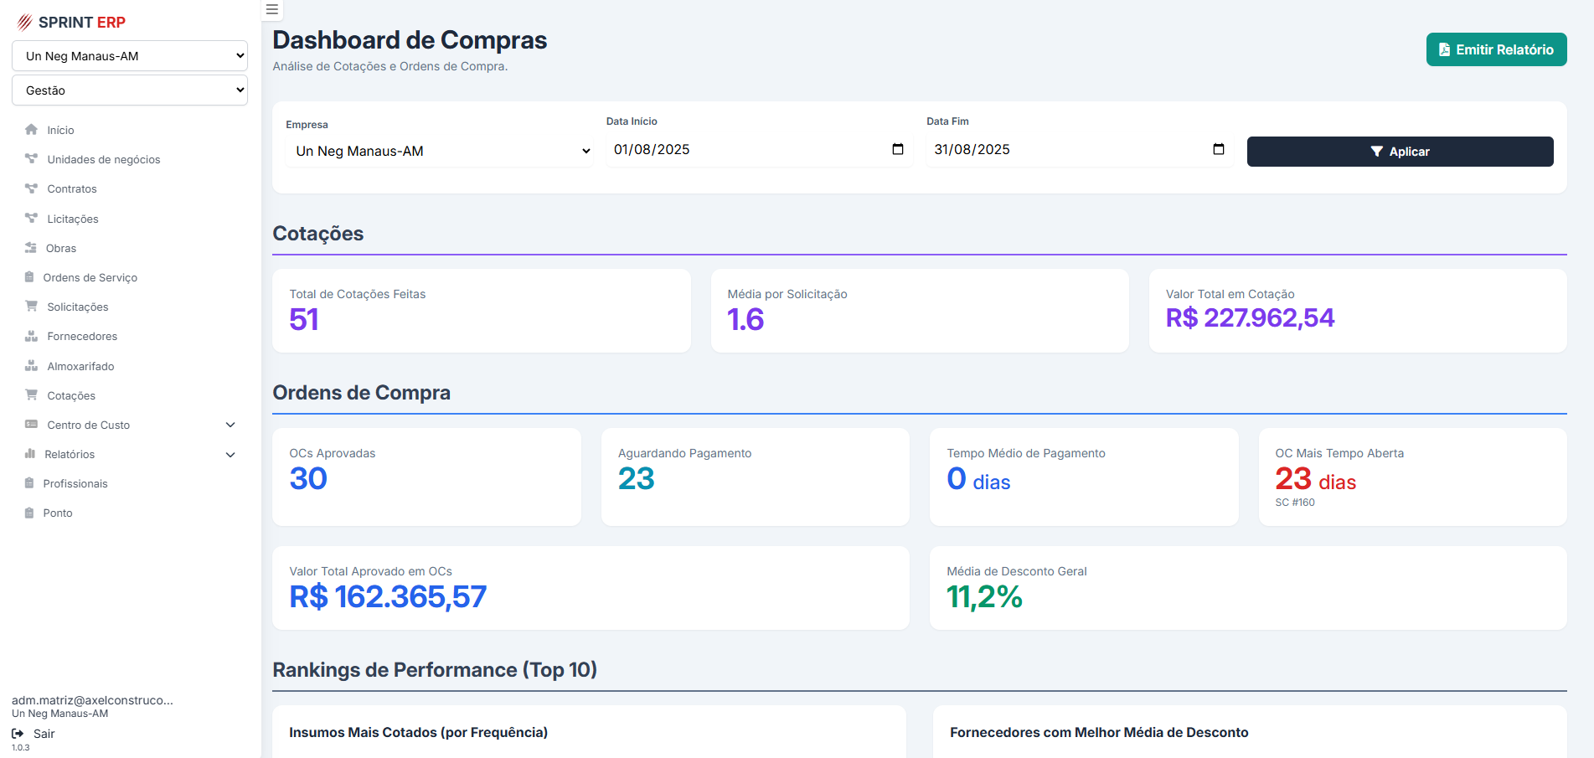Viewport: 1594px width, 758px height.
Task: Expand the Centro de Custo submenu
Action: point(230,425)
